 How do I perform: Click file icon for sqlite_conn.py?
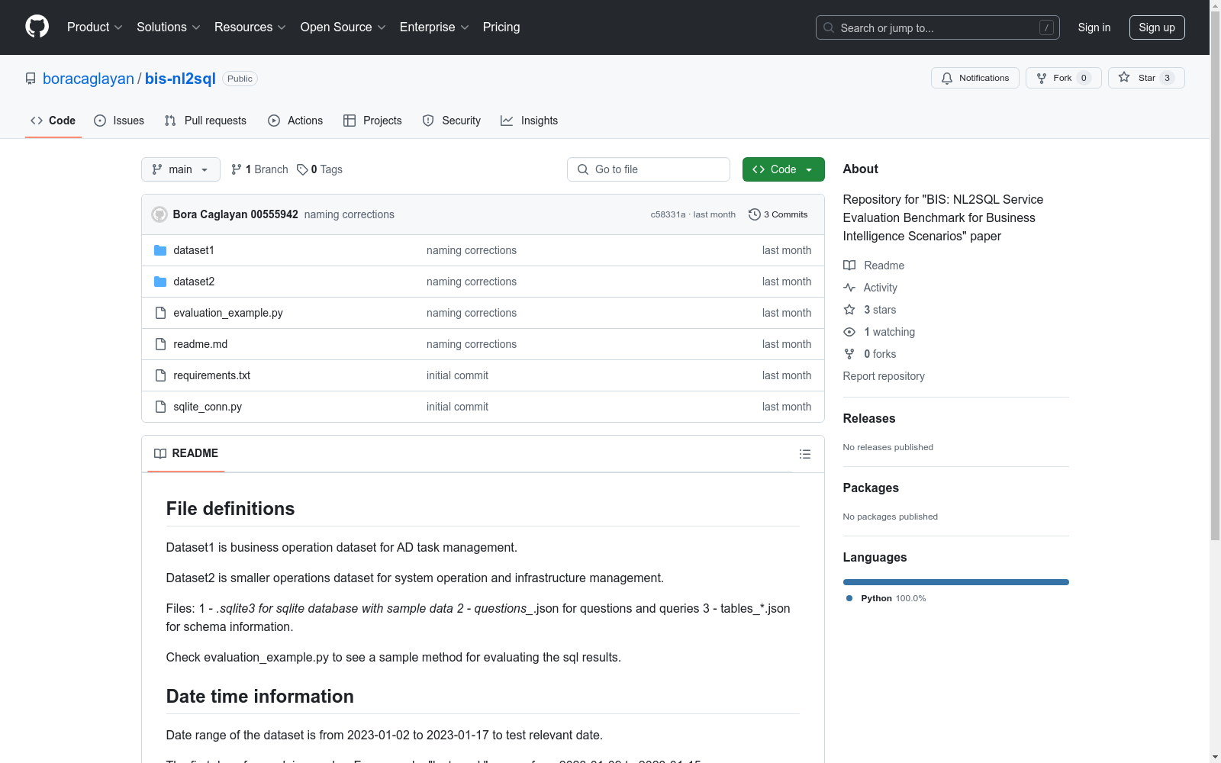pyautogui.click(x=160, y=407)
